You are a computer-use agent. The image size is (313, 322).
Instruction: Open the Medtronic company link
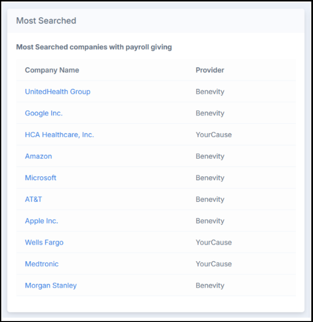point(42,264)
